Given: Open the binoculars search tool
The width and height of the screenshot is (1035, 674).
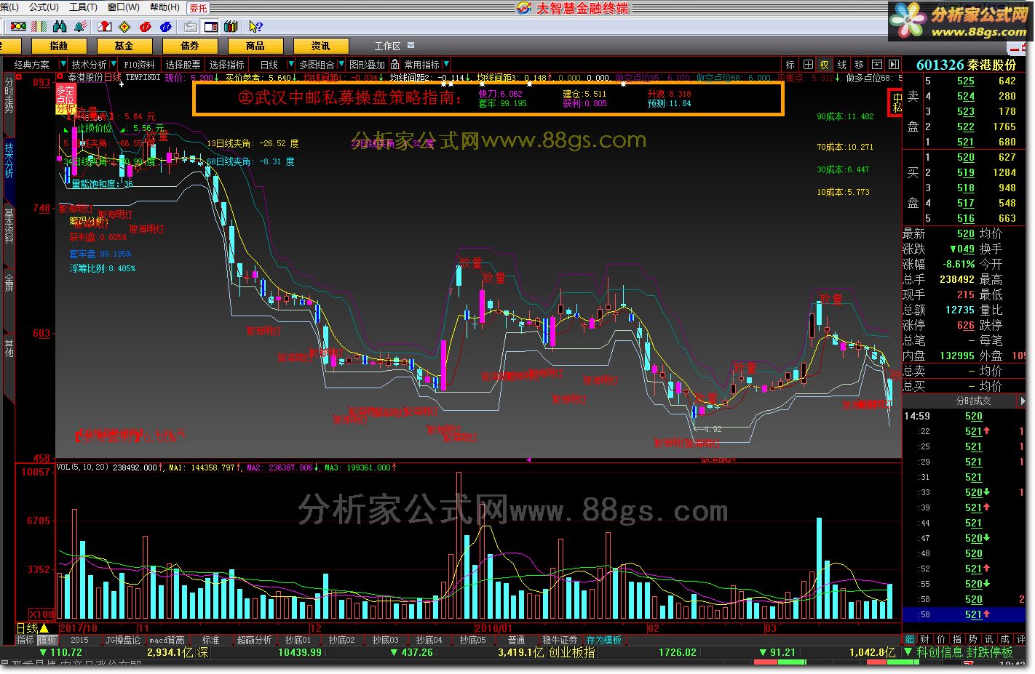Looking at the screenshot, I should point(60,26).
